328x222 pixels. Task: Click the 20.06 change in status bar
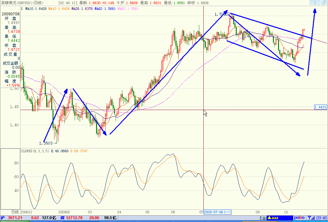[94, 218]
